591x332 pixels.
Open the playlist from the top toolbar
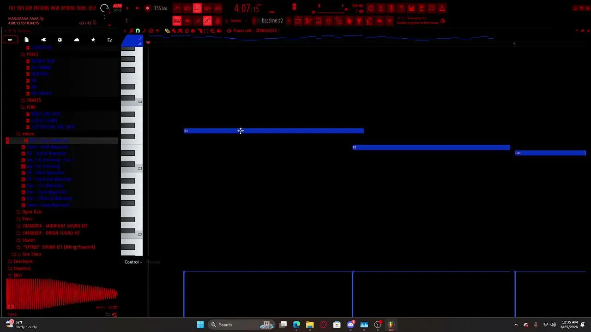(x=298, y=21)
